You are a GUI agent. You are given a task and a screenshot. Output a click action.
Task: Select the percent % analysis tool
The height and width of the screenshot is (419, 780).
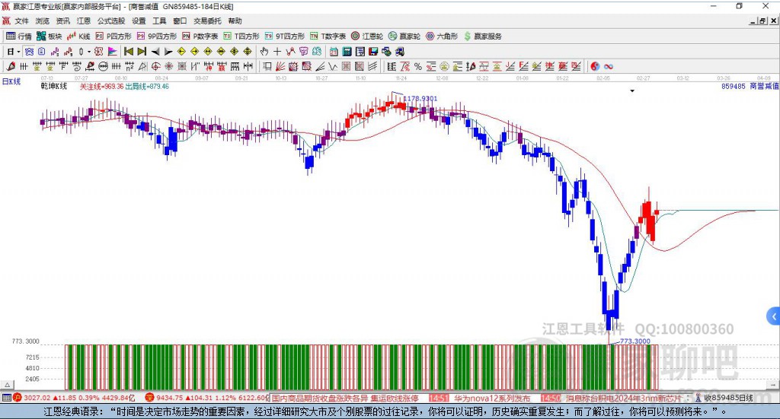(418, 66)
